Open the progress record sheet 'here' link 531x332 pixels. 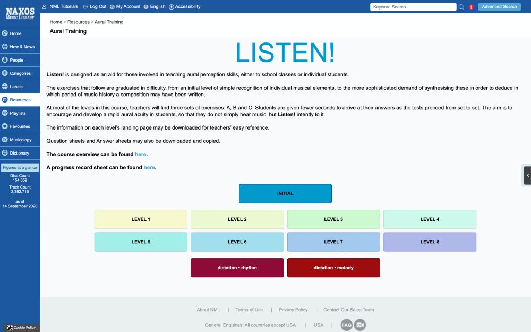pos(149,167)
